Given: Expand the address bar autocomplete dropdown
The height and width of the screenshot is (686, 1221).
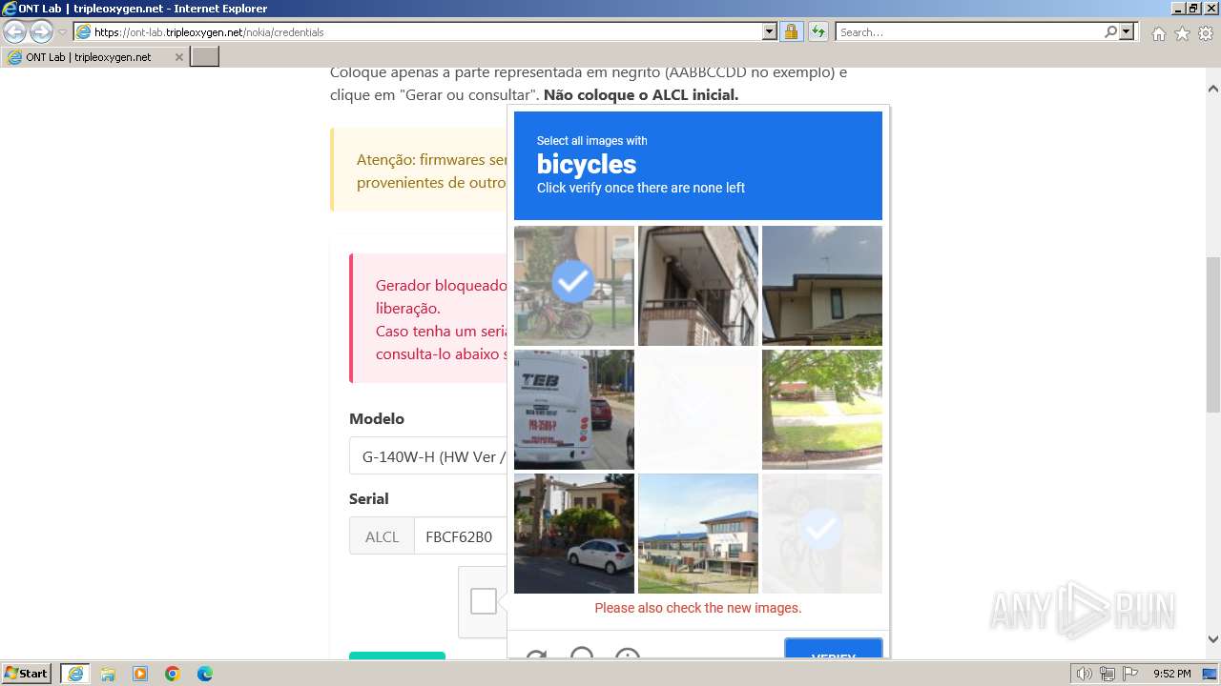Looking at the screenshot, I should (x=770, y=31).
